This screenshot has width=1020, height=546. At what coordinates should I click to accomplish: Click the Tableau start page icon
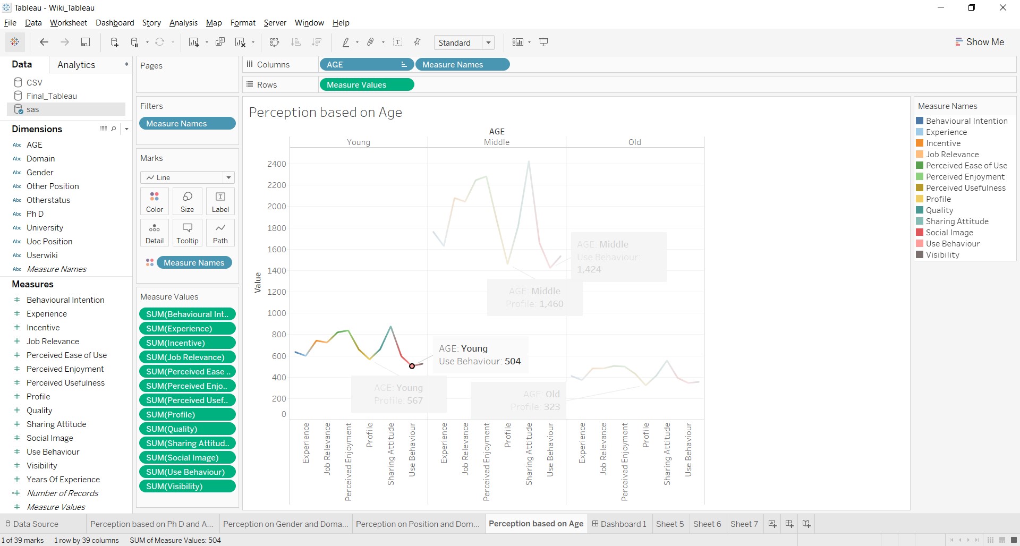coord(15,42)
